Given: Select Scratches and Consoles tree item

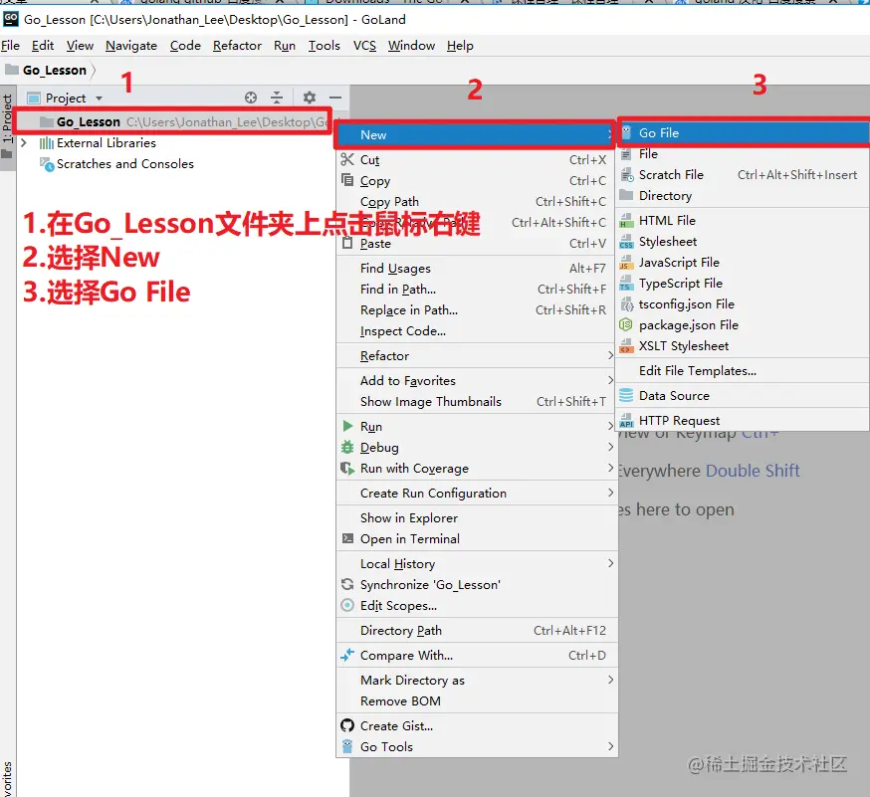Looking at the screenshot, I should point(125,164).
